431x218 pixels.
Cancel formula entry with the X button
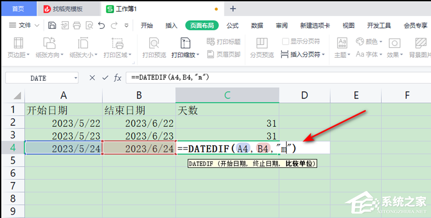[92, 78]
